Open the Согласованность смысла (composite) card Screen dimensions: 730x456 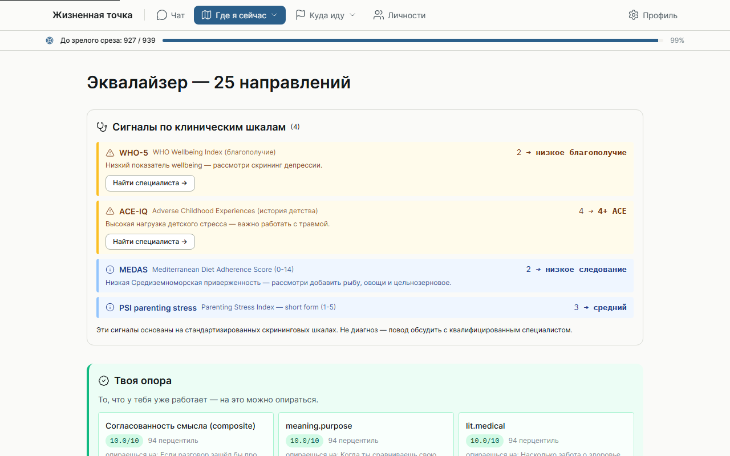tap(186, 434)
